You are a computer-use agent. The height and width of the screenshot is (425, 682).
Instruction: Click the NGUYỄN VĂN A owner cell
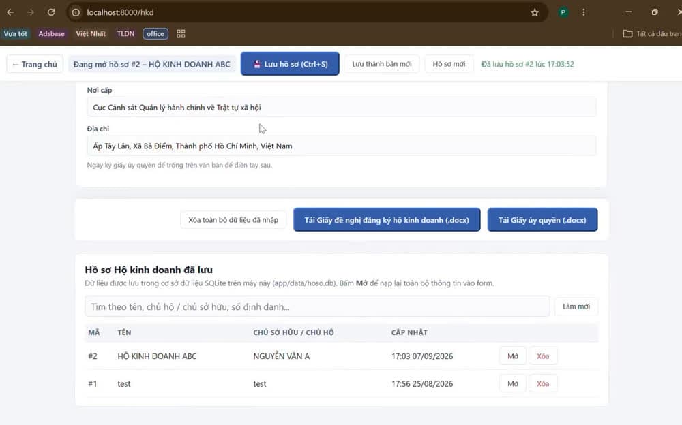pyautogui.click(x=282, y=356)
